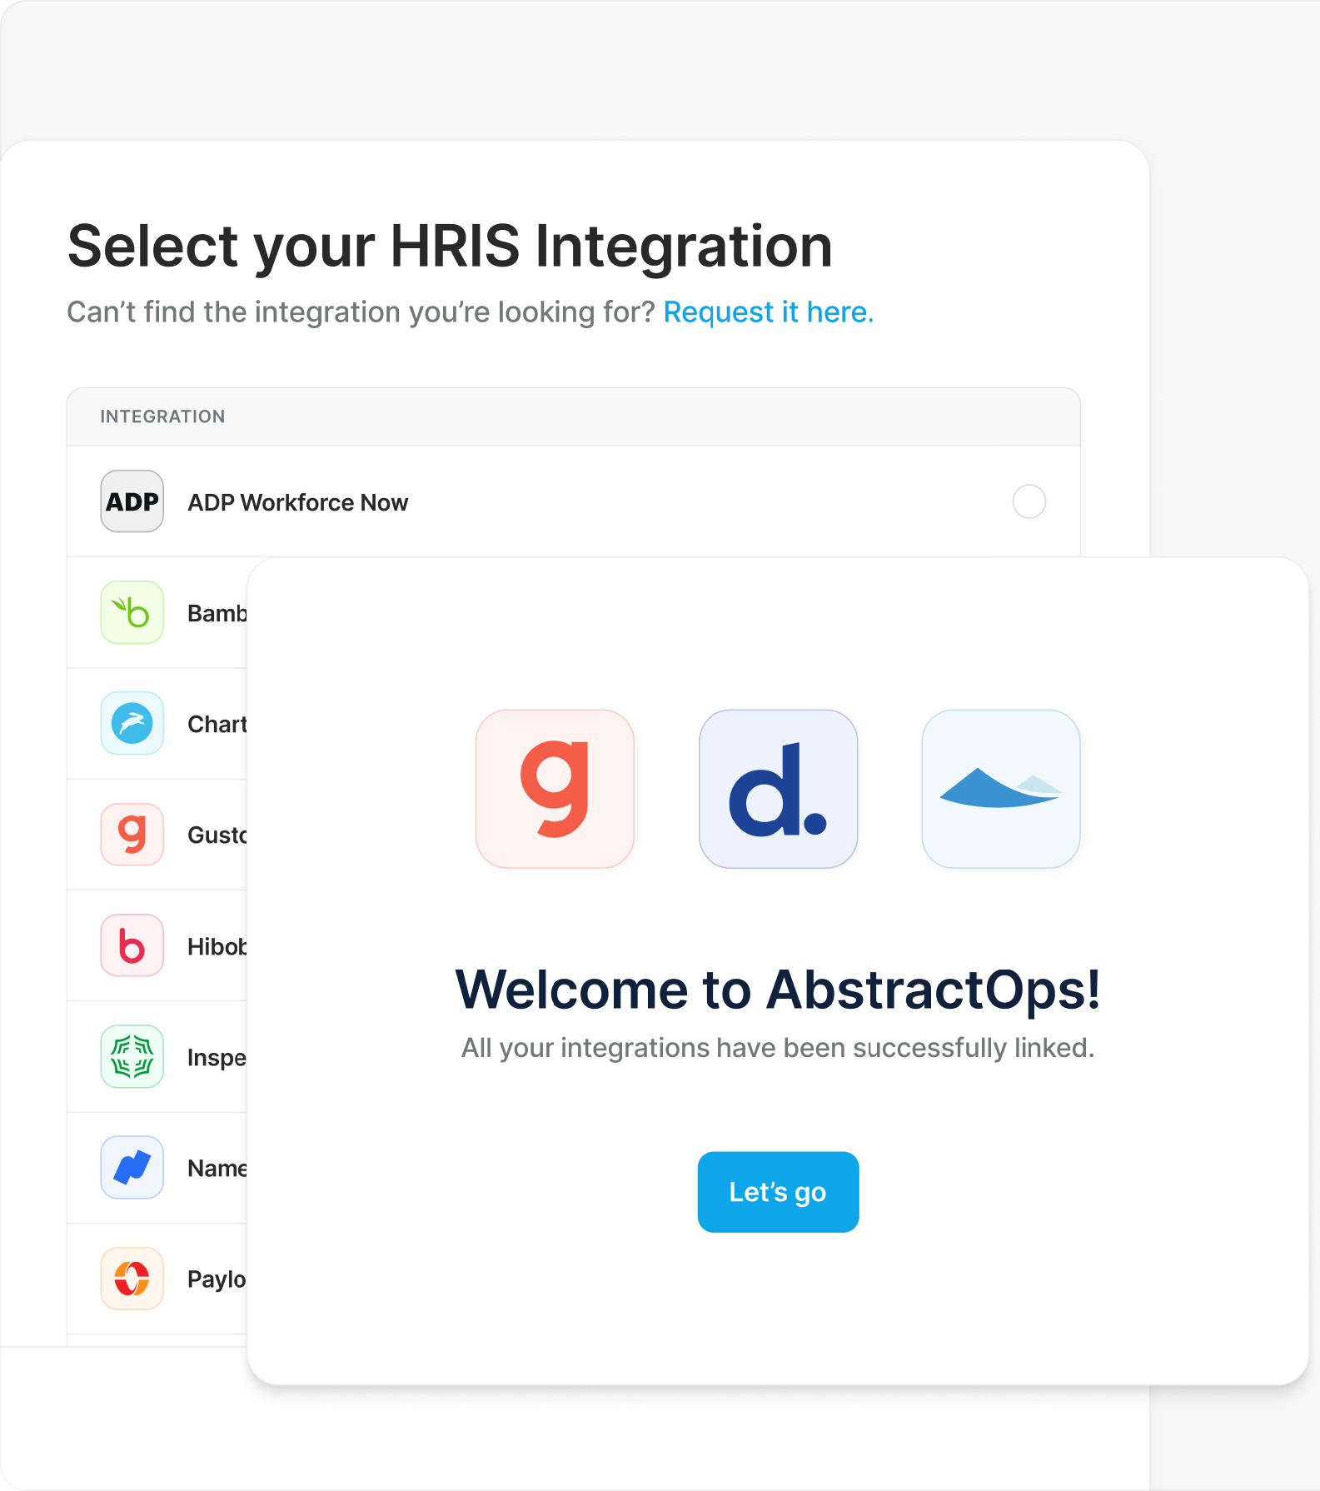Screen dimensions: 1320x1491
Task: Click the integrations successfully linked message
Action: click(x=778, y=1048)
